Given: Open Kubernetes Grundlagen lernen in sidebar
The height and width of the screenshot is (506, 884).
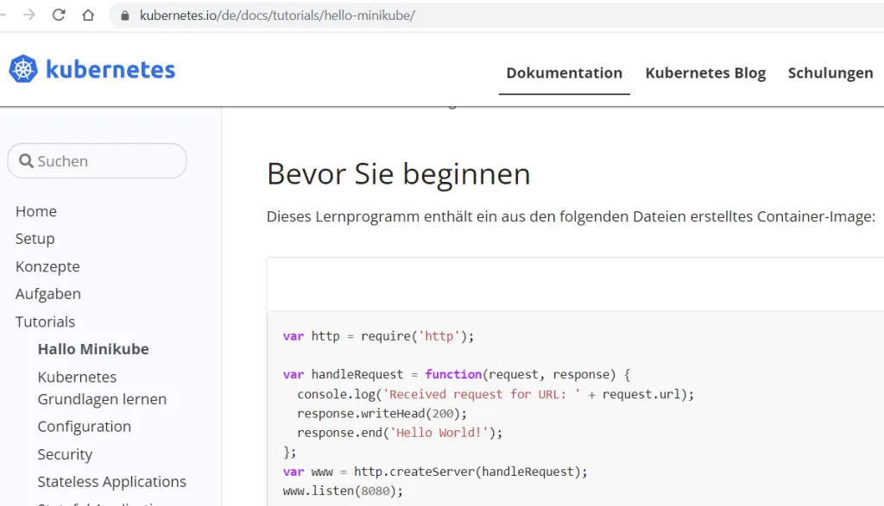Looking at the screenshot, I should pos(102,388).
